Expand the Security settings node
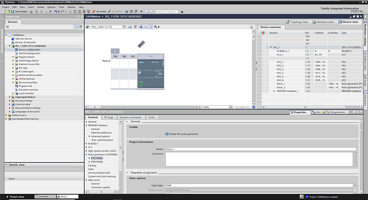The image size is (368, 200). point(10,101)
